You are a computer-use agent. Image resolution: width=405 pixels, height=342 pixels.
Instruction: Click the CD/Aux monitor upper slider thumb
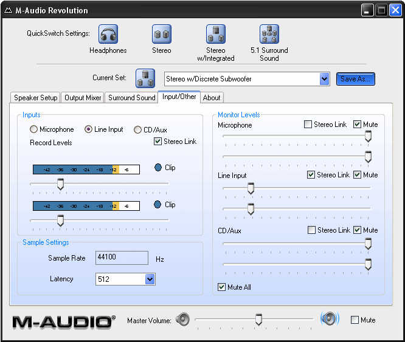tap(368, 244)
